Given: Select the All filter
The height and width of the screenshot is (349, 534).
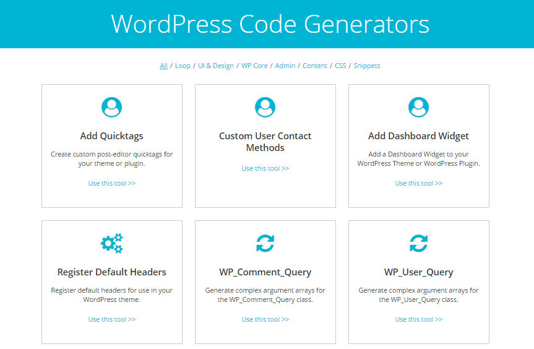Looking at the screenshot, I should click(x=164, y=66).
